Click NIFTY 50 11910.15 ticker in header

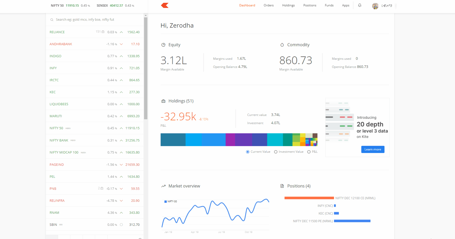[70, 6]
